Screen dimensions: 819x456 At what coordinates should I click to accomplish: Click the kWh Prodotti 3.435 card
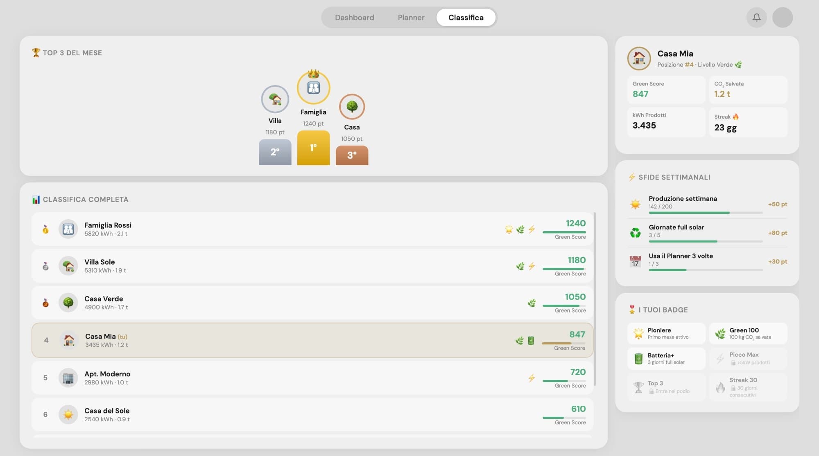point(666,122)
